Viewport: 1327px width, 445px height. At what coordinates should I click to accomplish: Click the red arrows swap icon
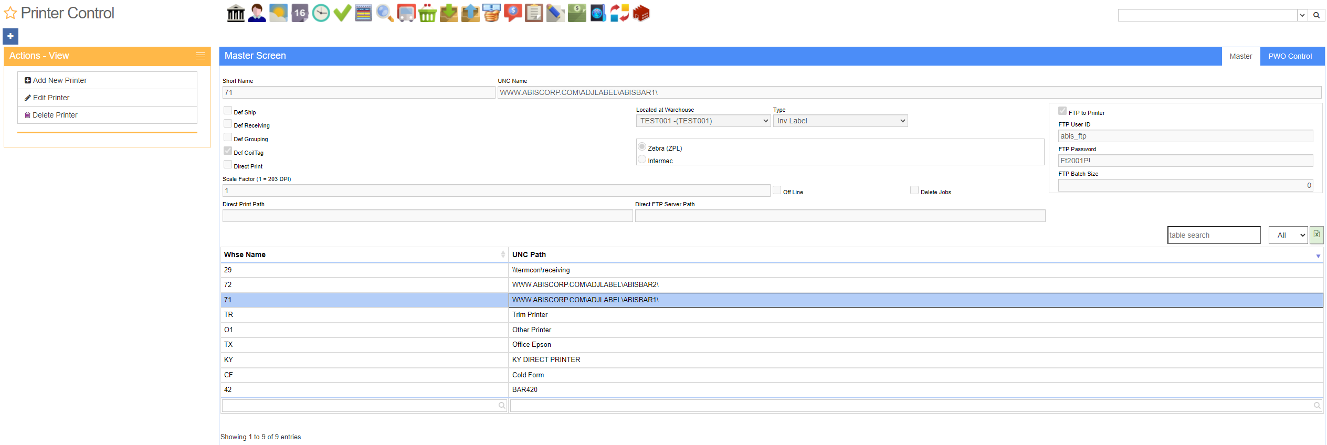pos(619,13)
